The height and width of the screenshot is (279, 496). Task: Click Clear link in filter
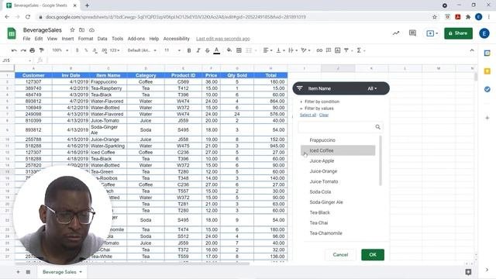pyautogui.click(x=324, y=115)
